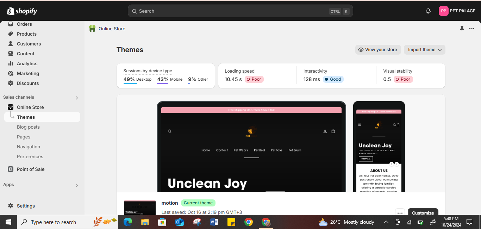Expand the Apps section
The image size is (481, 229).
coord(77,185)
